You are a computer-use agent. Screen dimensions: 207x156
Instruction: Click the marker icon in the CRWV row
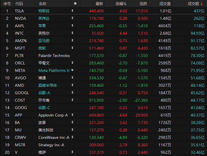click(72, 137)
